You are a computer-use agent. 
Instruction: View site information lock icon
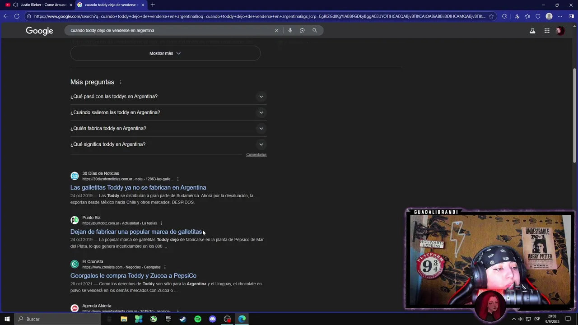[x=29, y=16]
